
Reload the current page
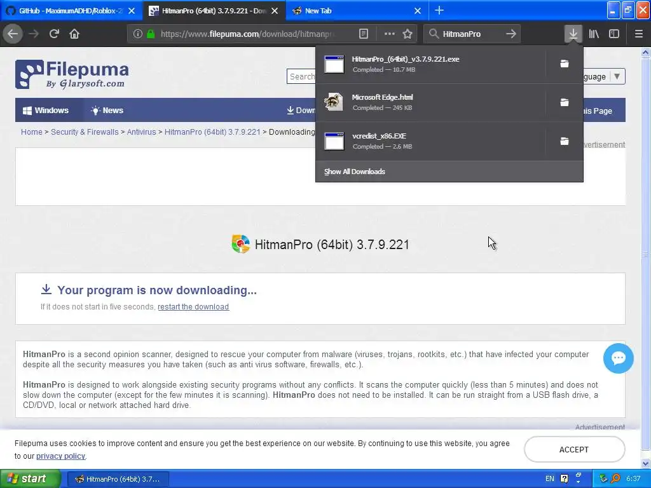[x=54, y=34]
